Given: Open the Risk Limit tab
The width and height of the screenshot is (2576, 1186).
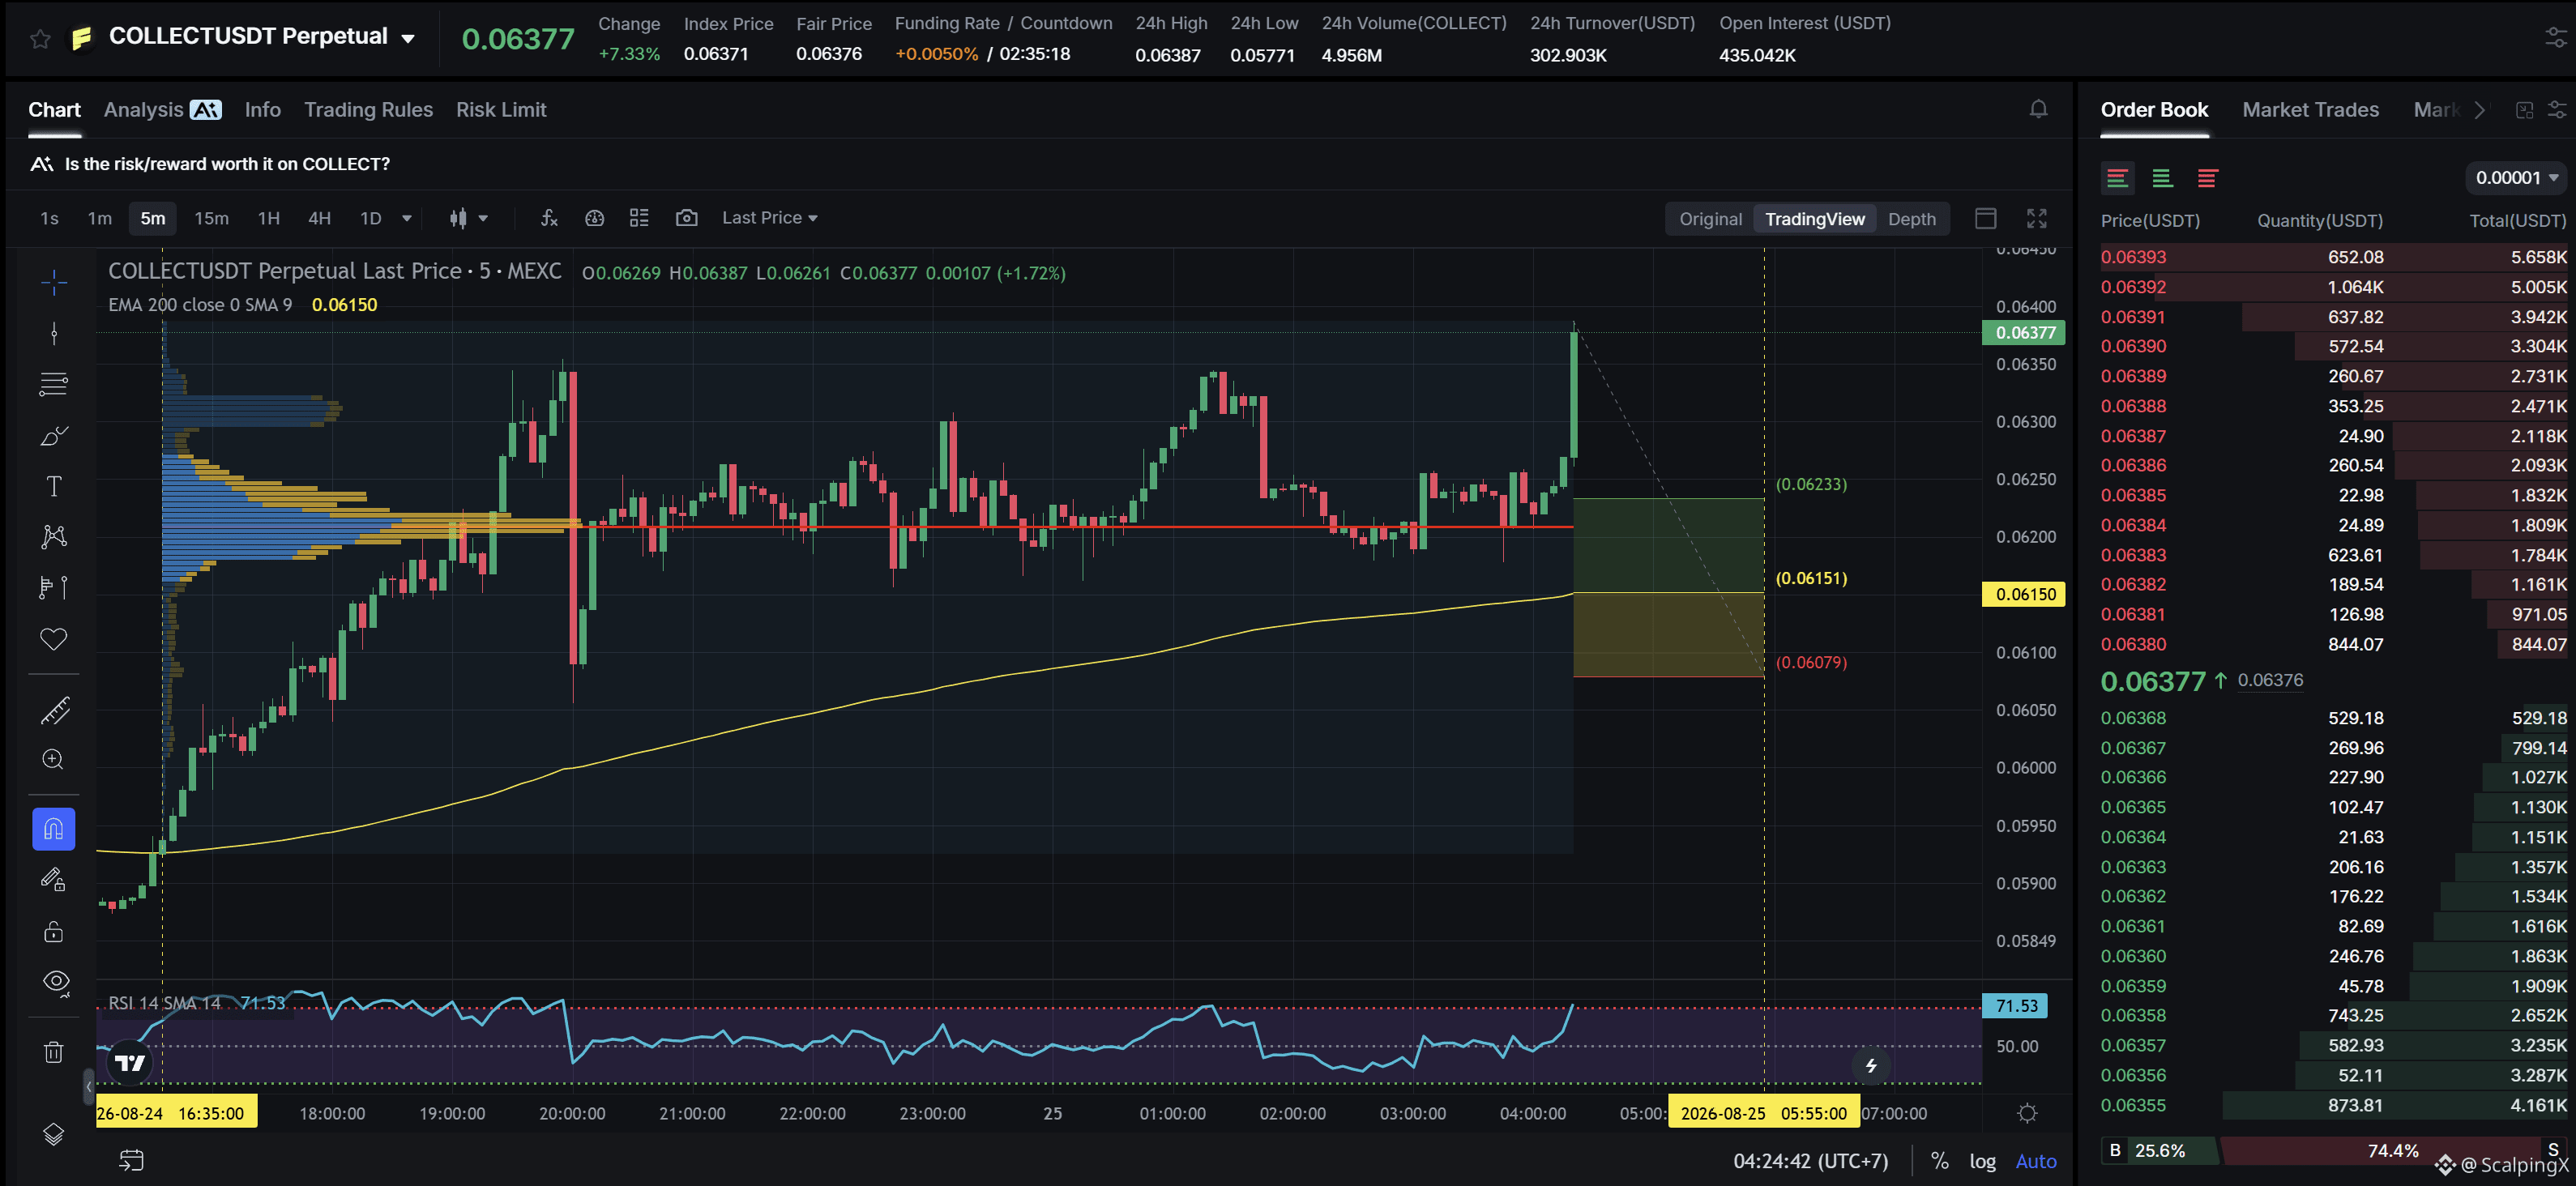Looking at the screenshot, I should pyautogui.click(x=501, y=110).
